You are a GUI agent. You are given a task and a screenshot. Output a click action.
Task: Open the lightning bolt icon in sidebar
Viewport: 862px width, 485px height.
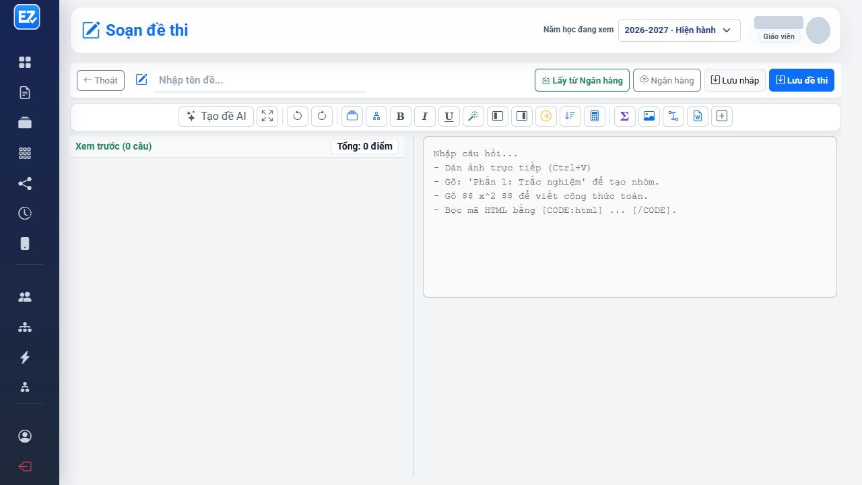point(25,357)
